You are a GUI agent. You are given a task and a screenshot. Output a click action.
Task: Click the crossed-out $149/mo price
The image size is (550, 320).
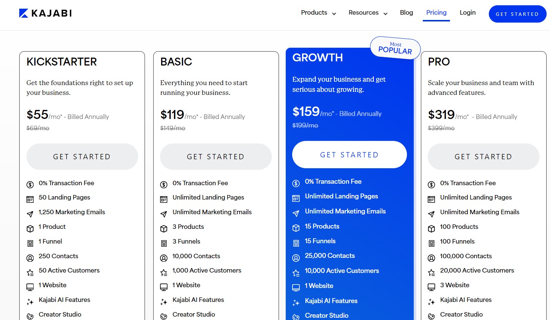(173, 128)
